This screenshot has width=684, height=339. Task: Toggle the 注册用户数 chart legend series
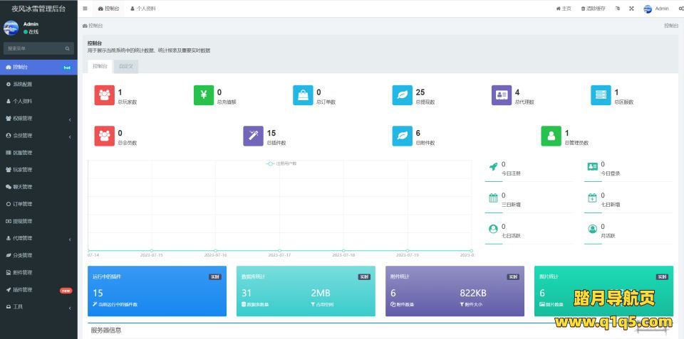tap(281, 163)
